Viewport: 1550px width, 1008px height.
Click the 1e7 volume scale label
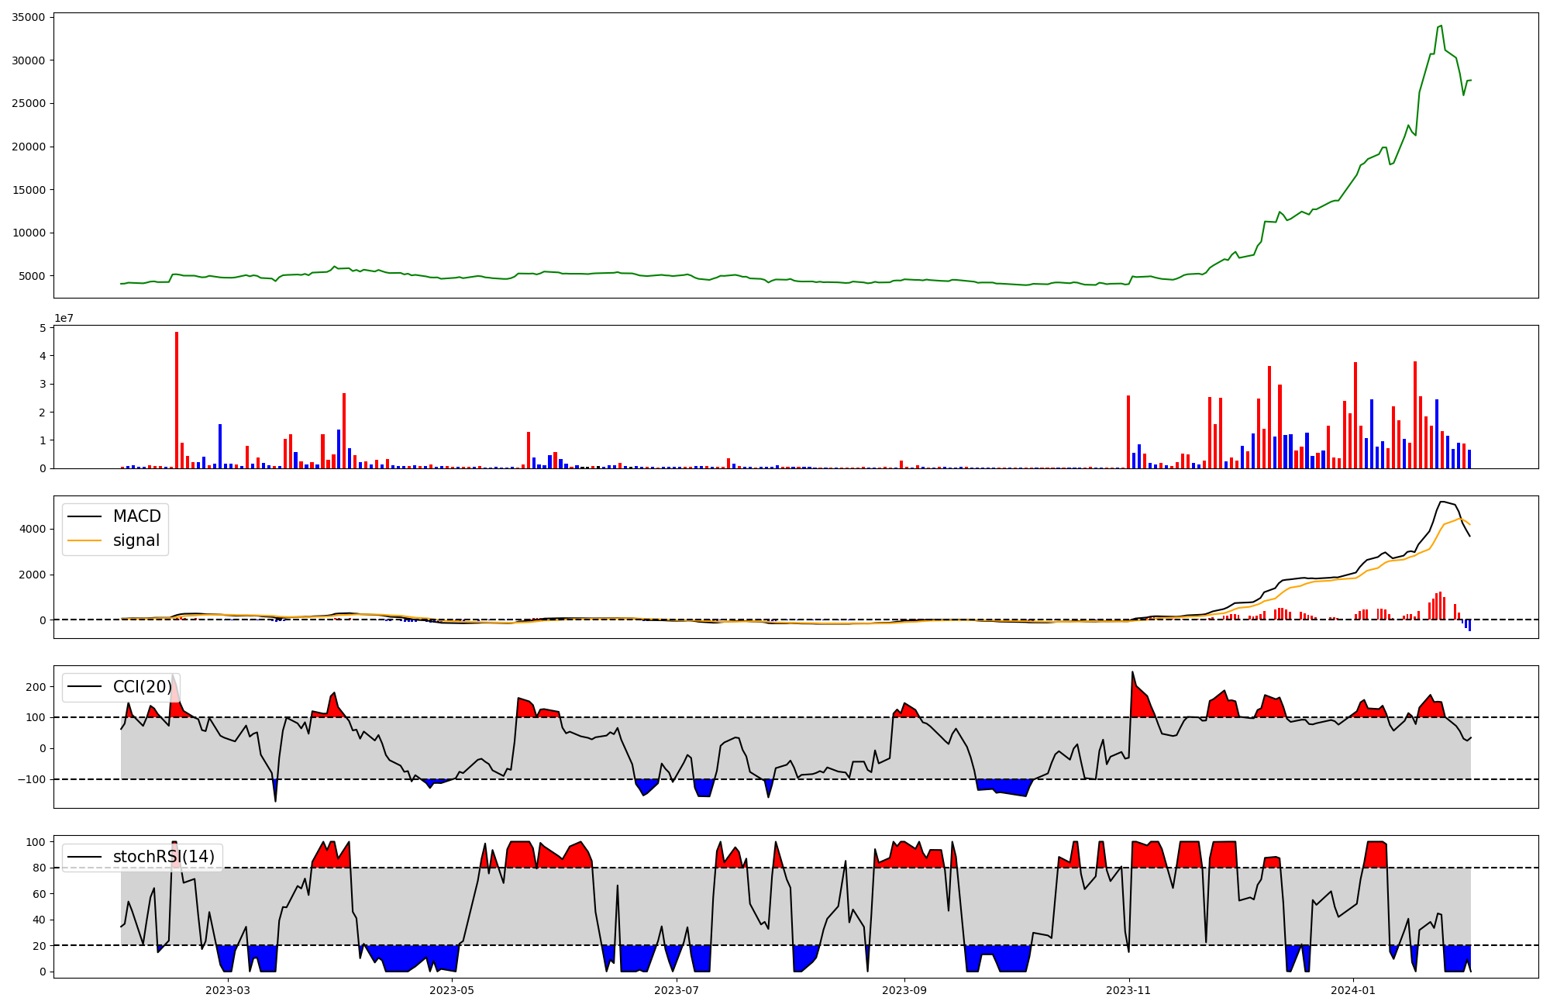pos(64,318)
